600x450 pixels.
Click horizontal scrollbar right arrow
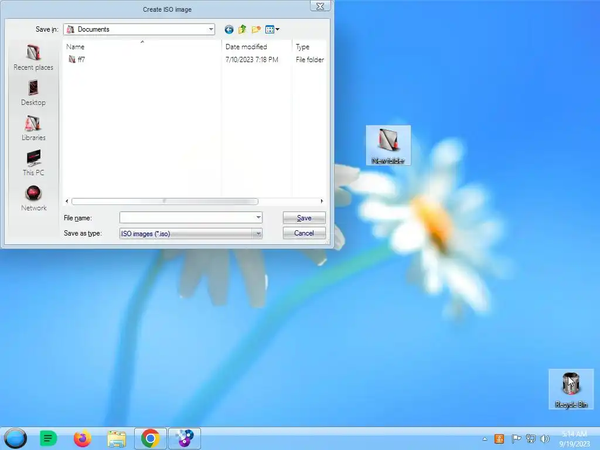coord(322,202)
